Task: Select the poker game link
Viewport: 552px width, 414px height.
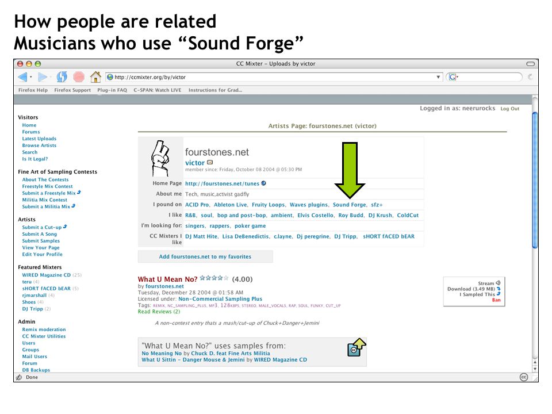Action: pyautogui.click(x=250, y=225)
